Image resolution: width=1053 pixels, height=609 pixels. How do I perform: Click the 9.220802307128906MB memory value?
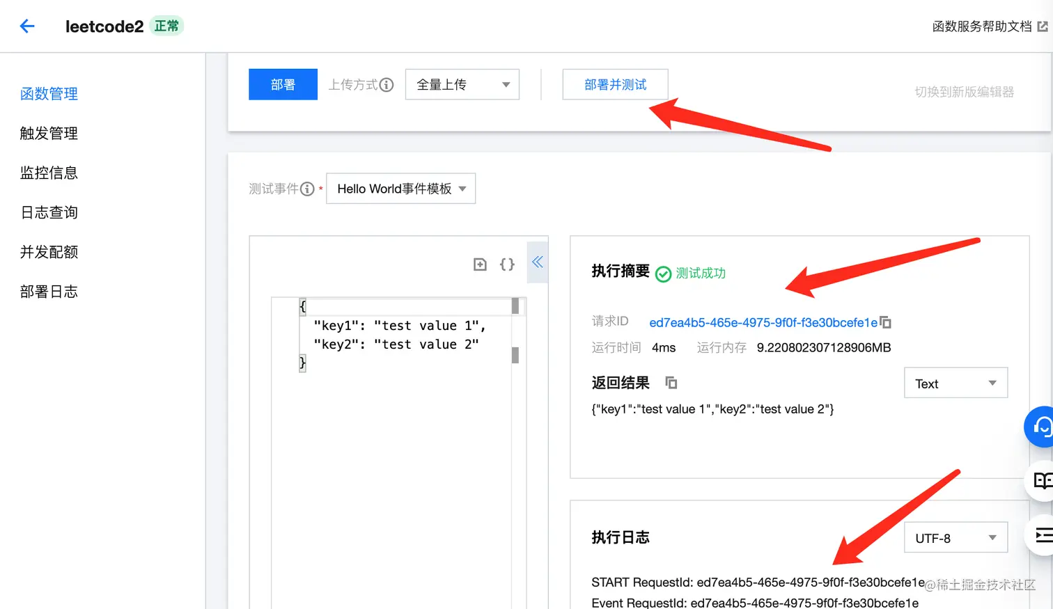[x=824, y=347]
